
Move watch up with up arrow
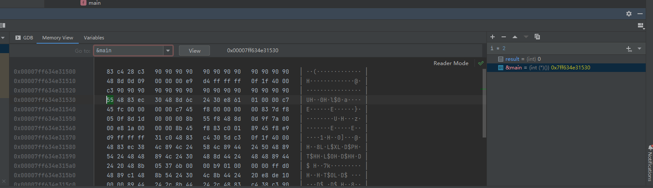tap(515, 37)
